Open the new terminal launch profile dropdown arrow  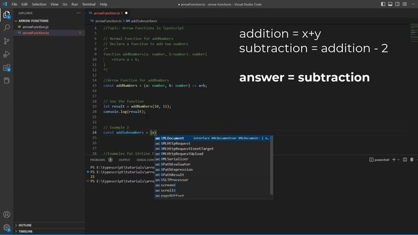(x=398, y=159)
